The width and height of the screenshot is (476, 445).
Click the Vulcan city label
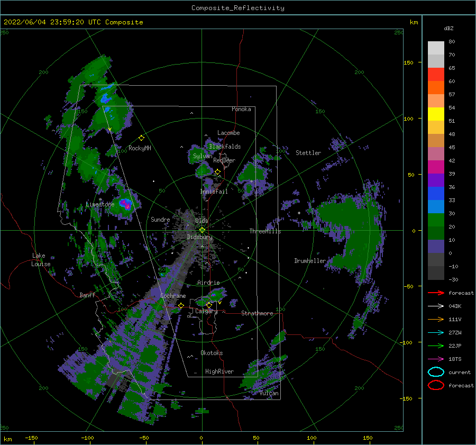(x=269, y=393)
